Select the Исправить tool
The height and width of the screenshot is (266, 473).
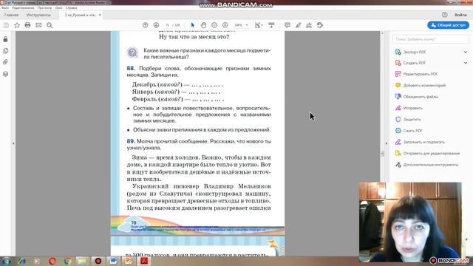click(x=412, y=108)
